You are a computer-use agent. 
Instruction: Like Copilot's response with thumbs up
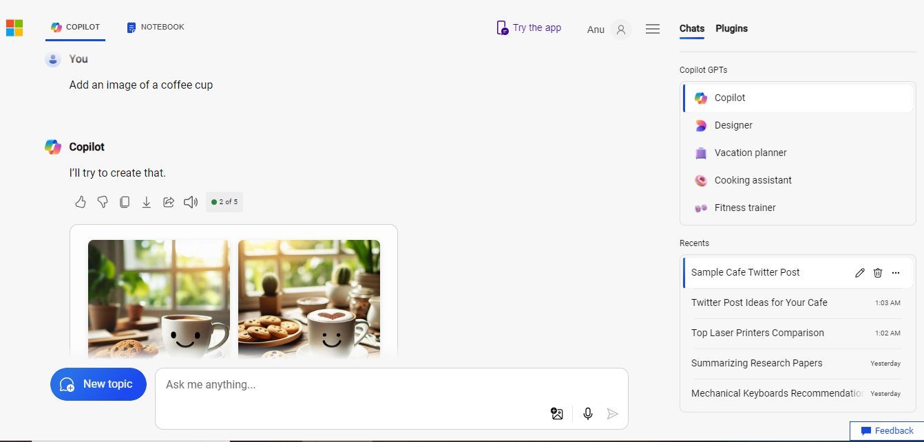pos(81,202)
